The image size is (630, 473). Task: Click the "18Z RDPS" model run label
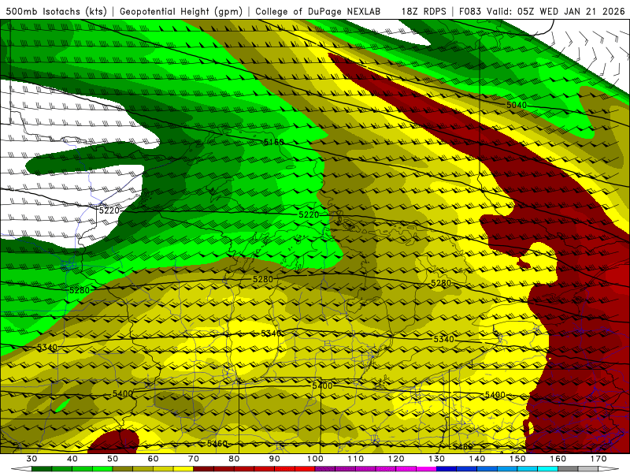pyautogui.click(x=424, y=11)
